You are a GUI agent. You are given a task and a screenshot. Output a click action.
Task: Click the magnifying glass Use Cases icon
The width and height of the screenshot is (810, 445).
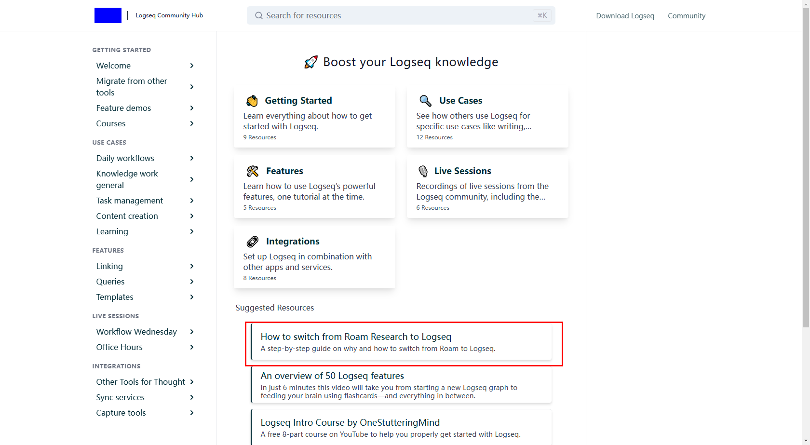tap(425, 101)
